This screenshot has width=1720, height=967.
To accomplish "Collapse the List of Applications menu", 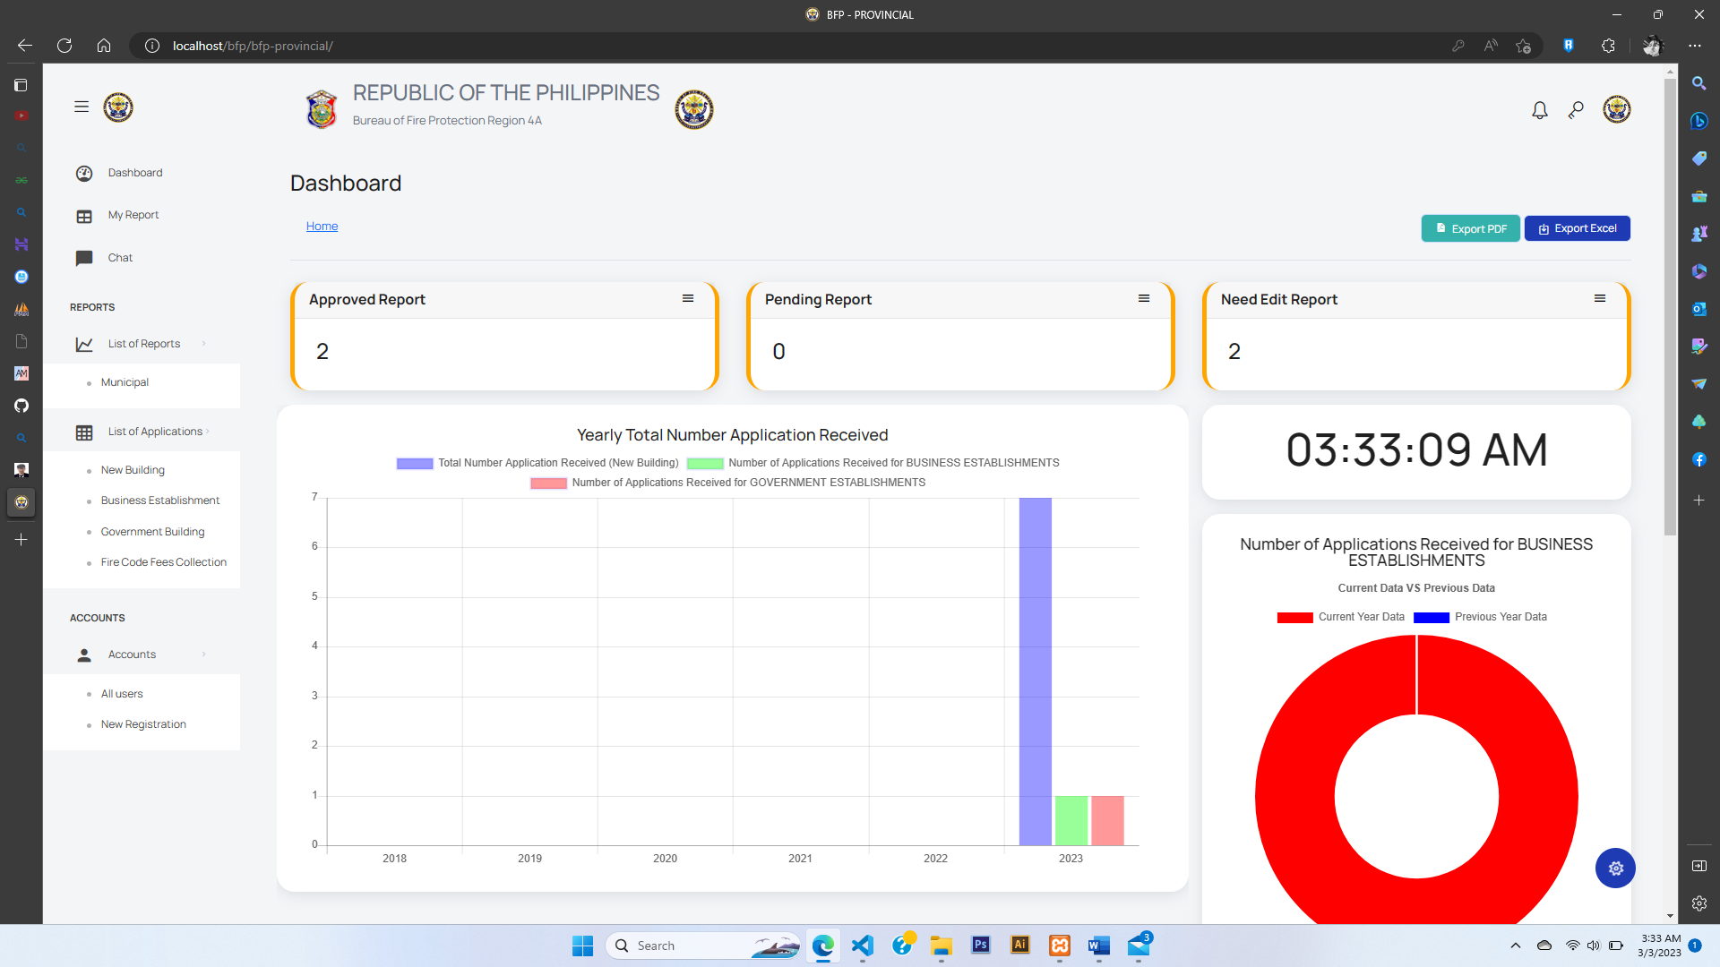I will (x=154, y=432).
